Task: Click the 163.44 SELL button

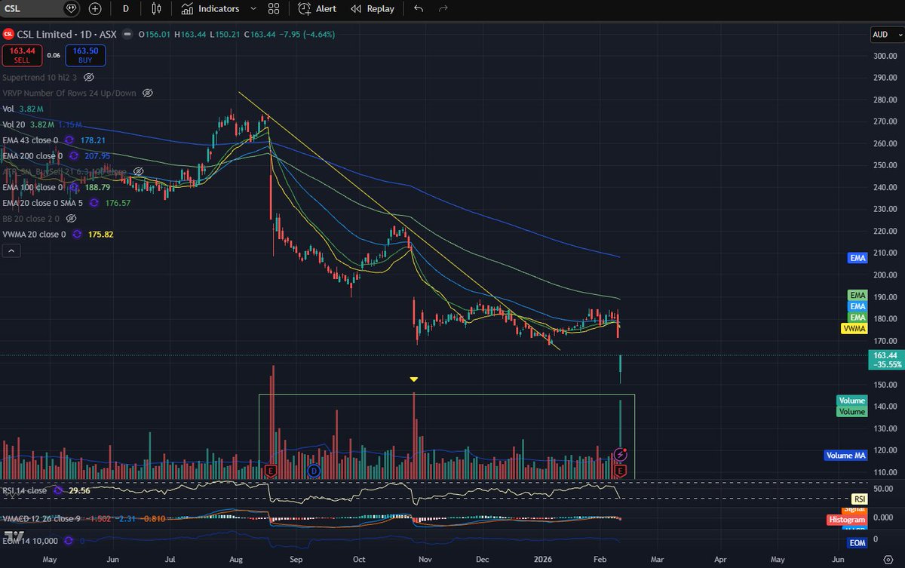Action: 21,55
